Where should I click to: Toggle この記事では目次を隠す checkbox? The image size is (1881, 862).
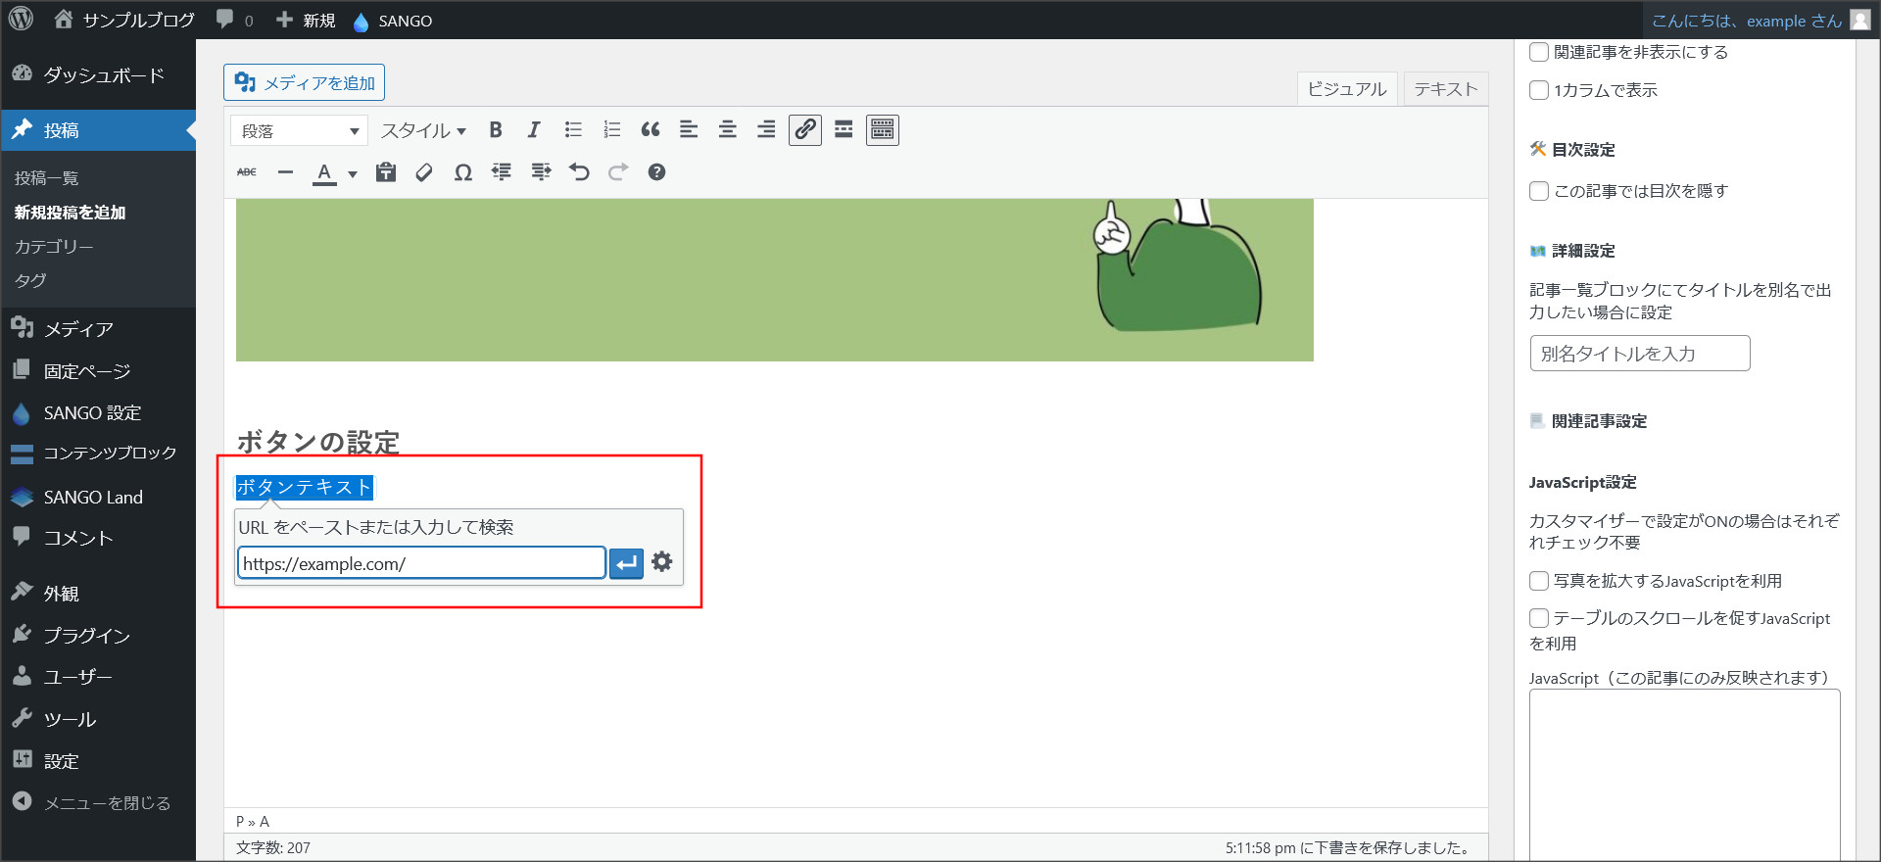[1539, 191]
